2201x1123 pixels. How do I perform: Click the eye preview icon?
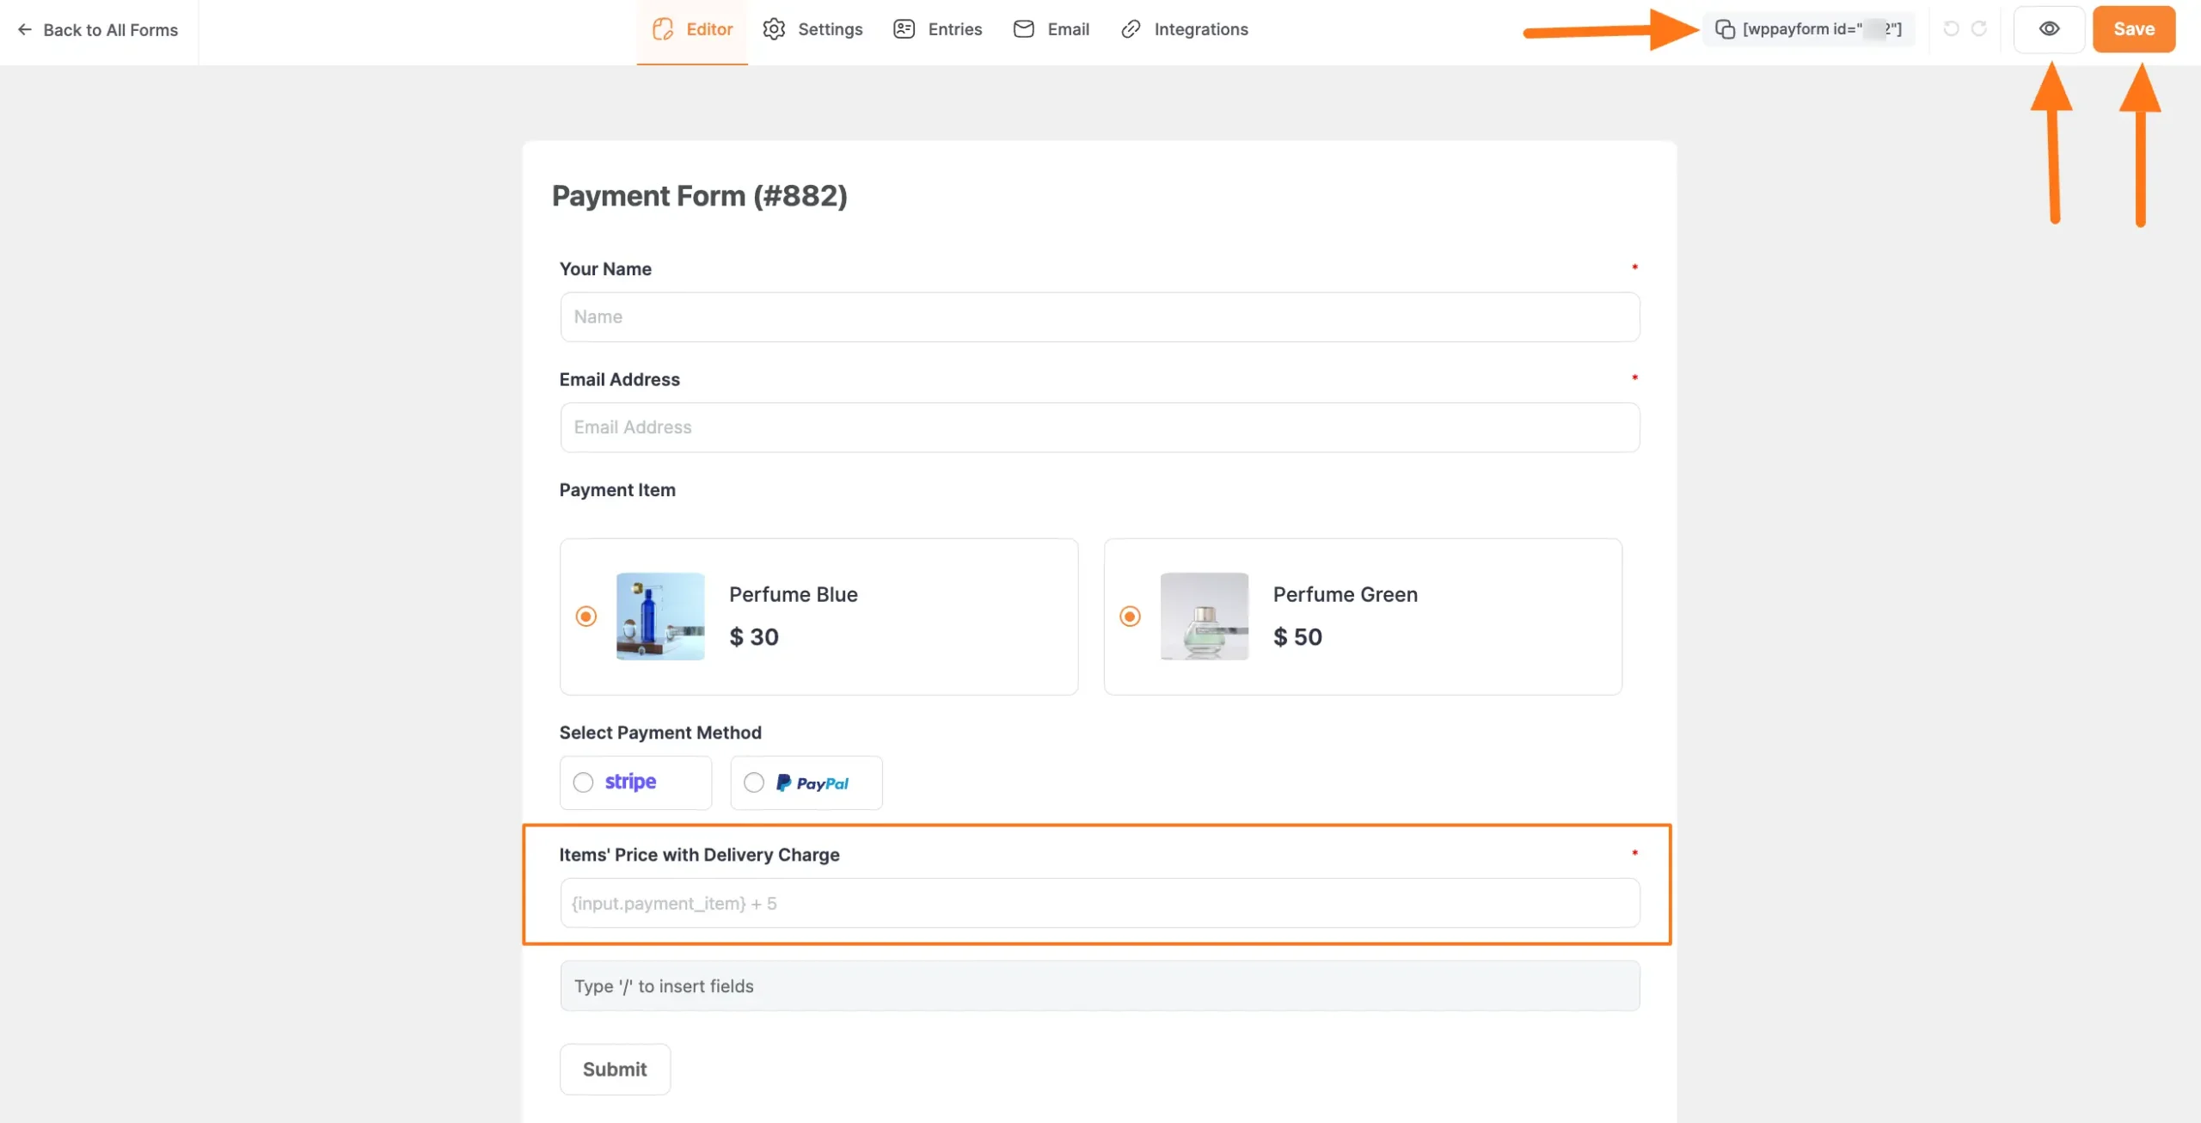click(2049, 29)
